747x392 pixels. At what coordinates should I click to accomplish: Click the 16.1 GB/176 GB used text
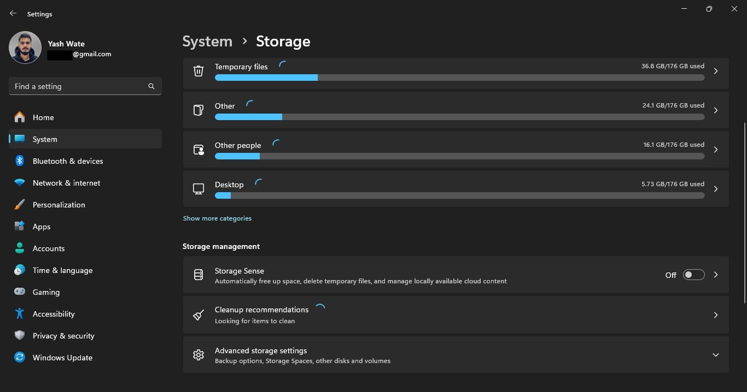[x=674, y=145]
